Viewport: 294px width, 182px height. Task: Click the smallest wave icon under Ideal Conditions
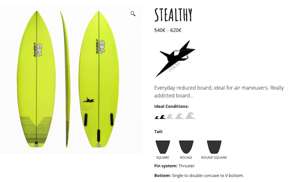pos(157,117)
